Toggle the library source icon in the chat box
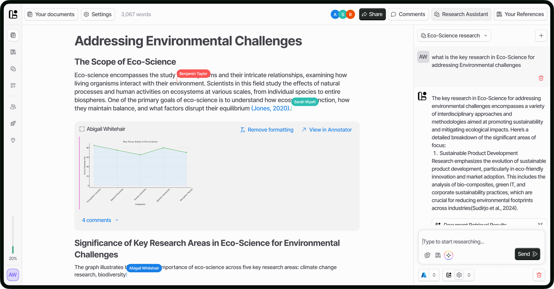Image resolution: width=554 pixels, height=289 pixels. pyautogui.click(x=438, y=255)
